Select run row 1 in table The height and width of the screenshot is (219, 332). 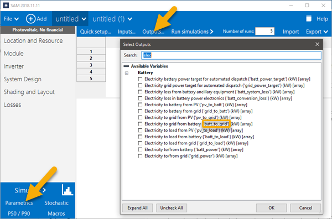[x=91, y=51]
